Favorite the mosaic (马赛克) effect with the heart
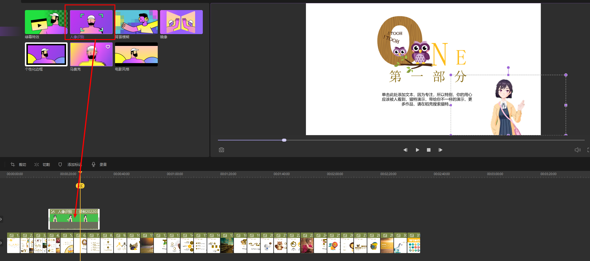This screenshot has height=261, width=590. coord(108,47)
